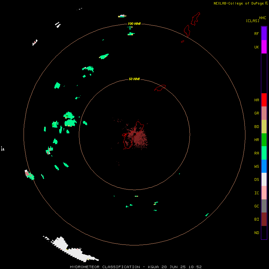Click the ND black legend block
269x269 pixels.
264,233
